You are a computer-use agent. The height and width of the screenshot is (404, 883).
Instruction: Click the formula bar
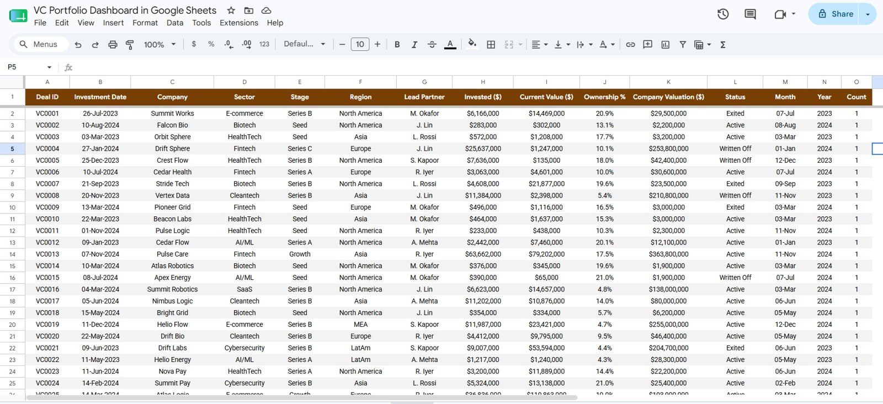coord(475,67)
